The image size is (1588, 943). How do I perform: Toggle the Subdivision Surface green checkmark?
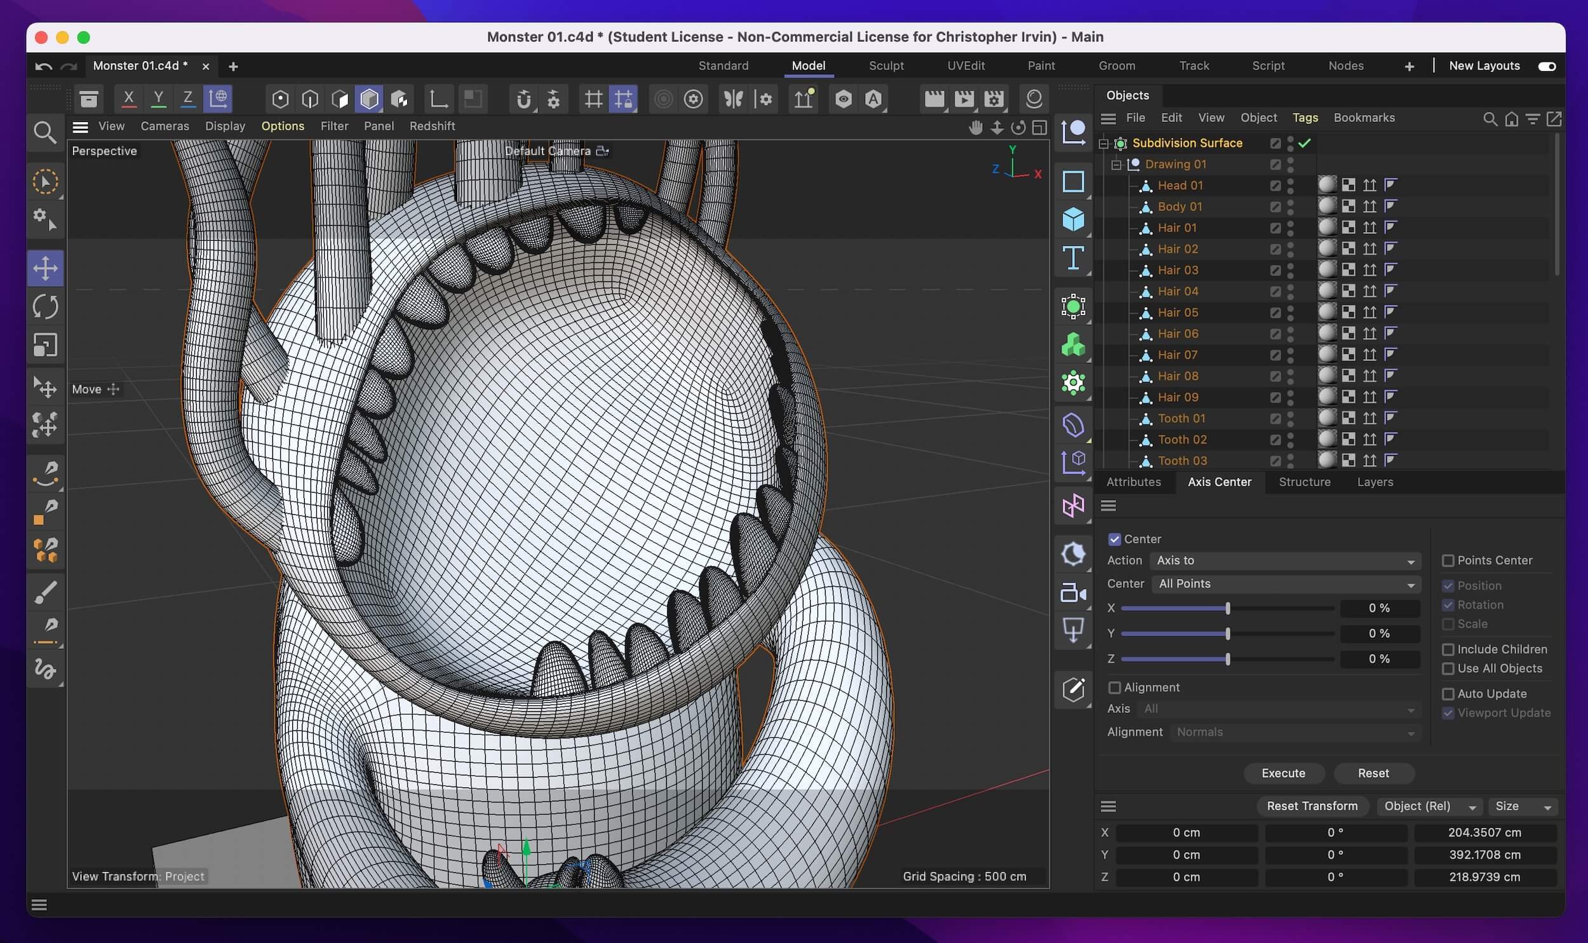[1304, 143]
